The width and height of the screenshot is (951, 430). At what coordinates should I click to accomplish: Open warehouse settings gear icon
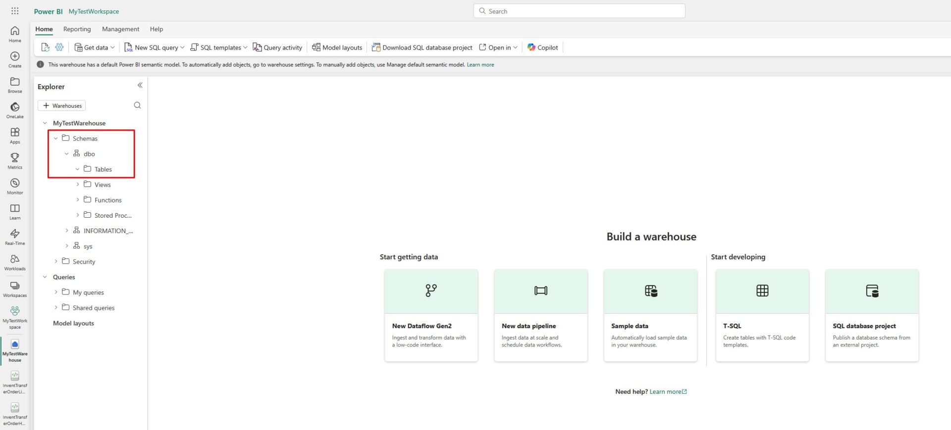click(59, 47)
